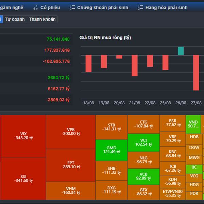Click the BSR -77.62 tỷ tile
The image size is (204, 204).
coord(173,123)
